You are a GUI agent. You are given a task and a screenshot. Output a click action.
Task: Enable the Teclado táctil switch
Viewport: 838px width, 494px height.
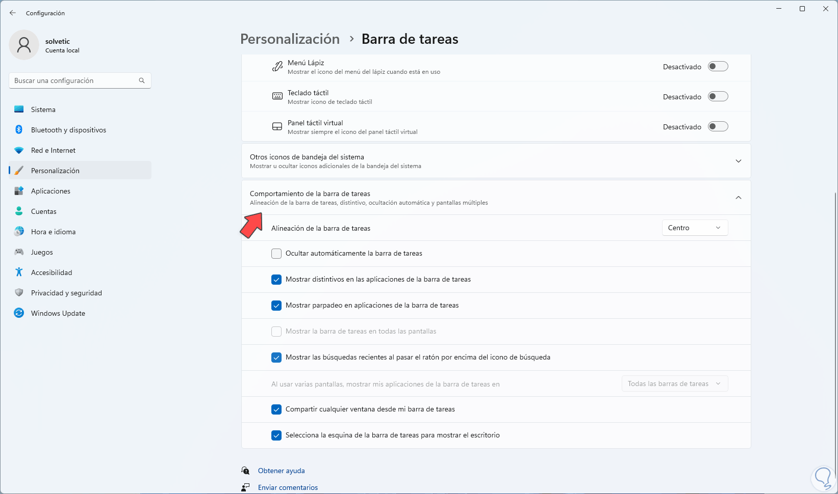[x=718, y=97]
